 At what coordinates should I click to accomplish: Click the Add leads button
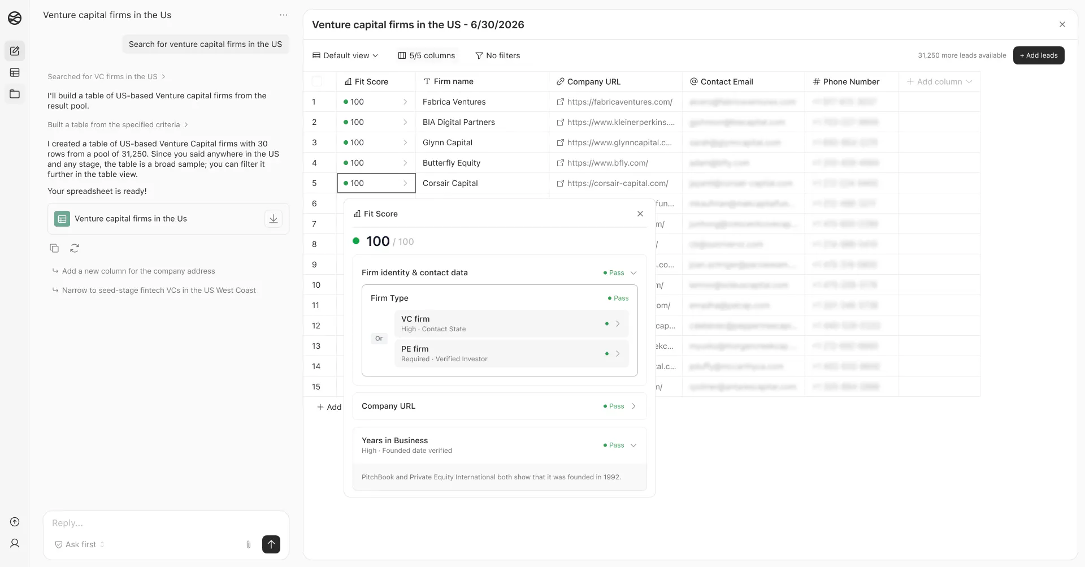pyautogui.click(x=1039, y=55)
